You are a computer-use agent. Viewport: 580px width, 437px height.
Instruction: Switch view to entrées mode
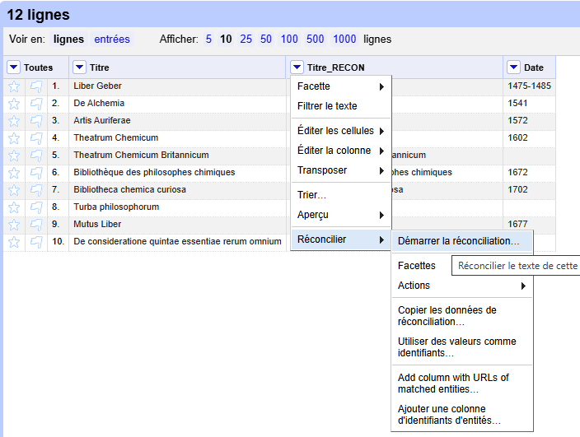coord(112,39)
